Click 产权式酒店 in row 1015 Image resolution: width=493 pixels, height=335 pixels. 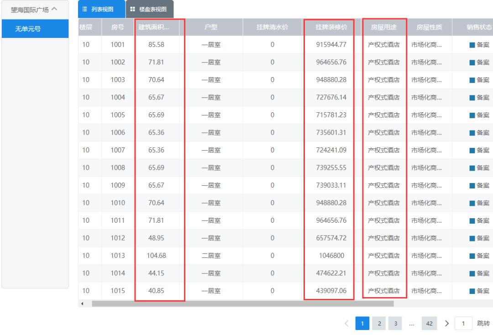coord(383,291)
